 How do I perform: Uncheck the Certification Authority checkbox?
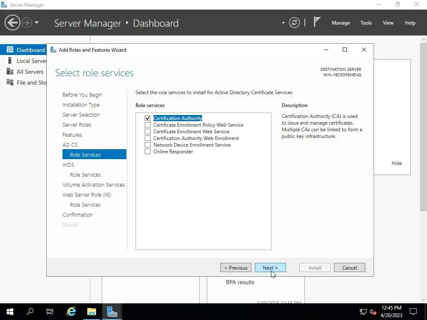click(x=148, y=118)
